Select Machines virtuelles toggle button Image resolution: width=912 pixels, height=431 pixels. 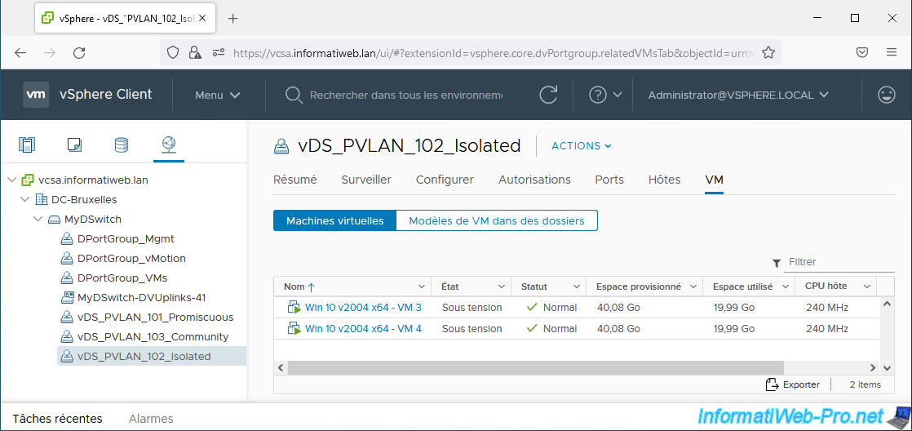[x=335, y=221]
